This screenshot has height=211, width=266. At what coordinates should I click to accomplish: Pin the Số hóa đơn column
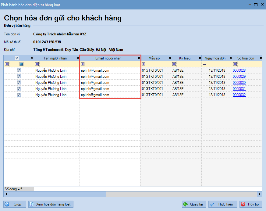pyautogui.click(x=261, y=58)
